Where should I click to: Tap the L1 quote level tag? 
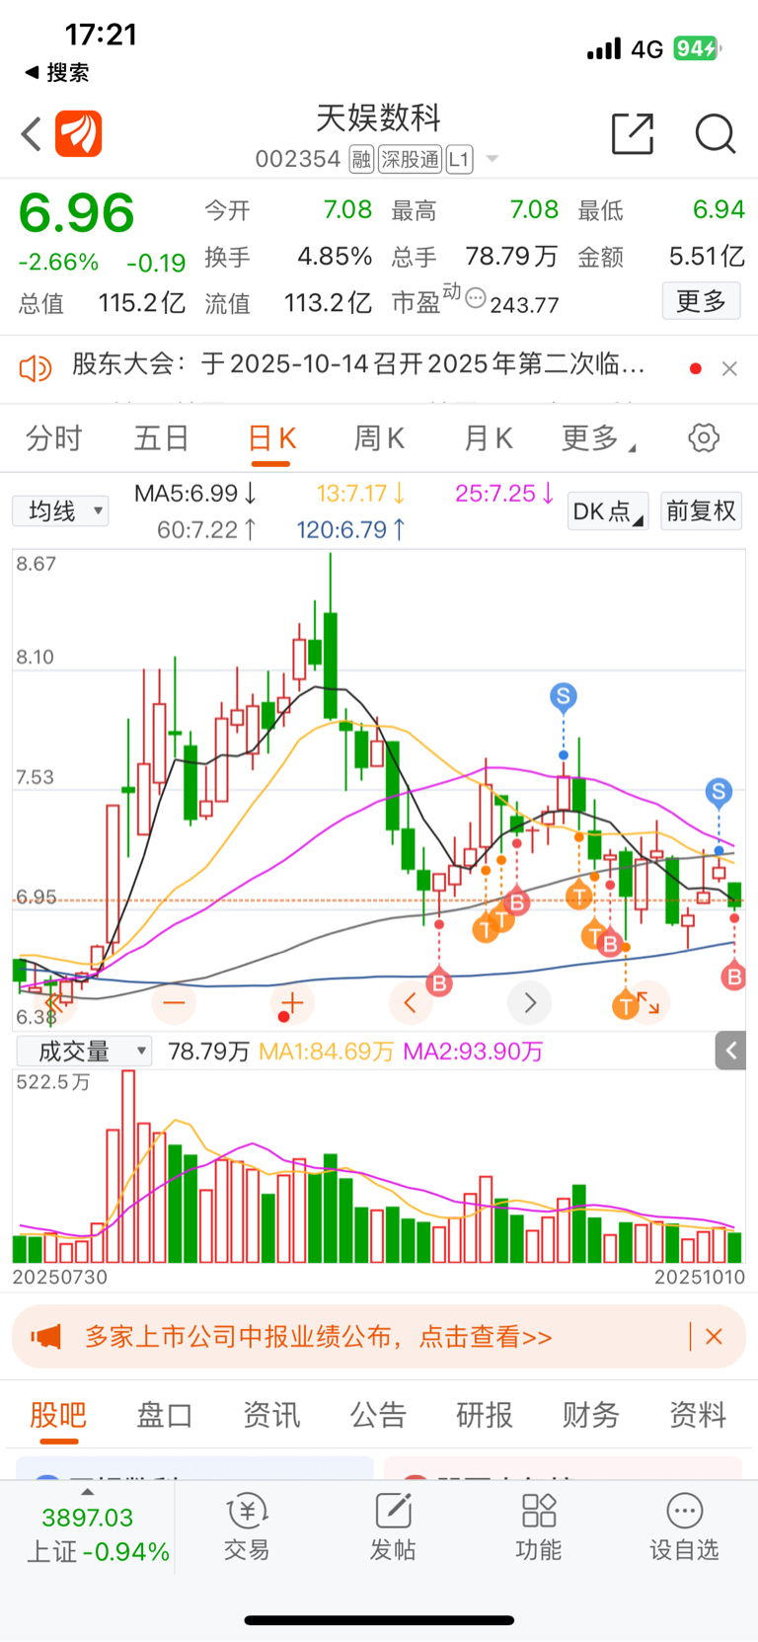tap(459, 159)
